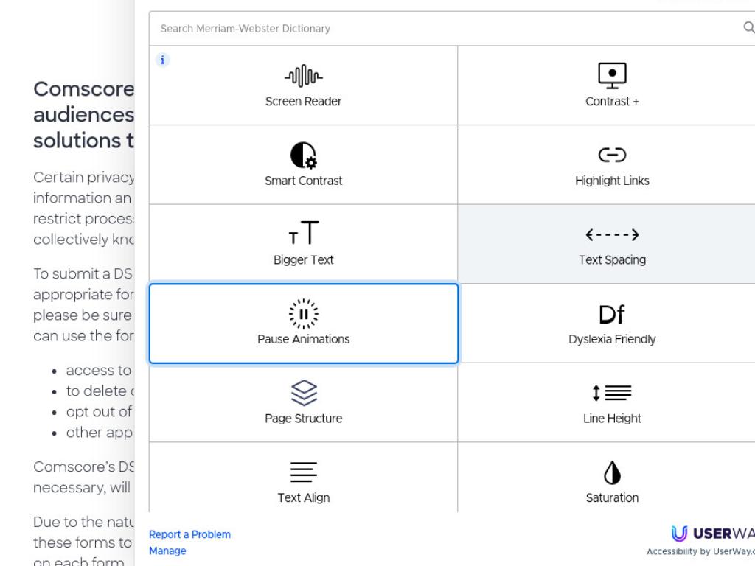Click the dictionary search magnifier icon

749,27
